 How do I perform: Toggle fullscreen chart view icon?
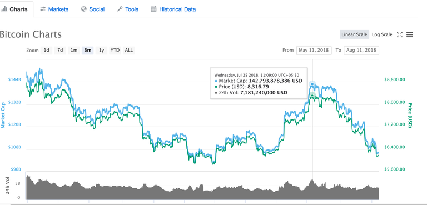(x=400, y=34)
